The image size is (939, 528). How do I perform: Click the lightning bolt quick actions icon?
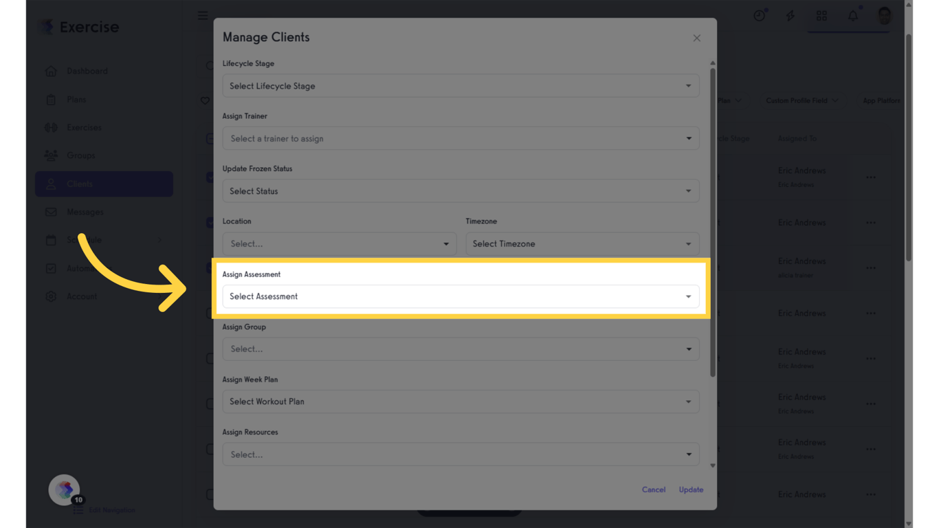791,15
